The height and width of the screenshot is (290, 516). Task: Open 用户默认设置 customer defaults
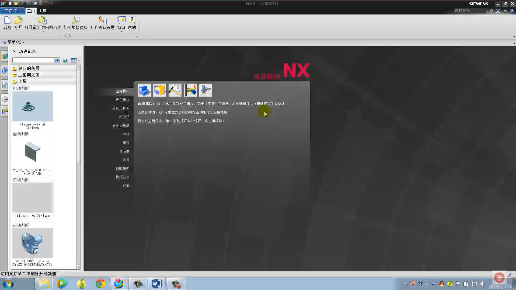tap(103, 23)
